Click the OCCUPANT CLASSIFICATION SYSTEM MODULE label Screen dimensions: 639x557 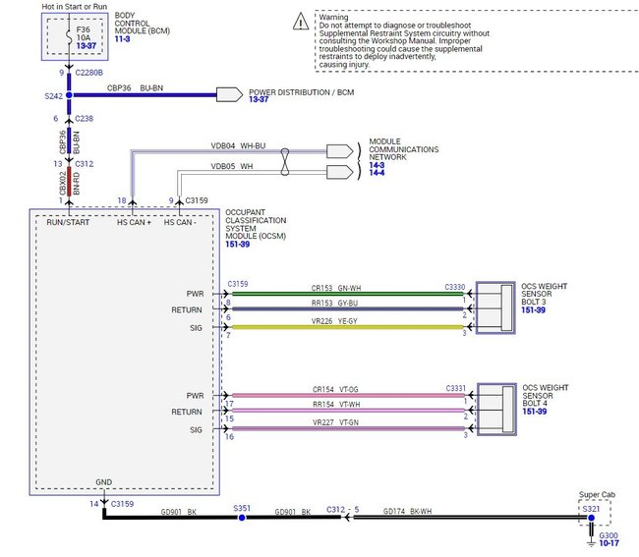click(256, 224)
